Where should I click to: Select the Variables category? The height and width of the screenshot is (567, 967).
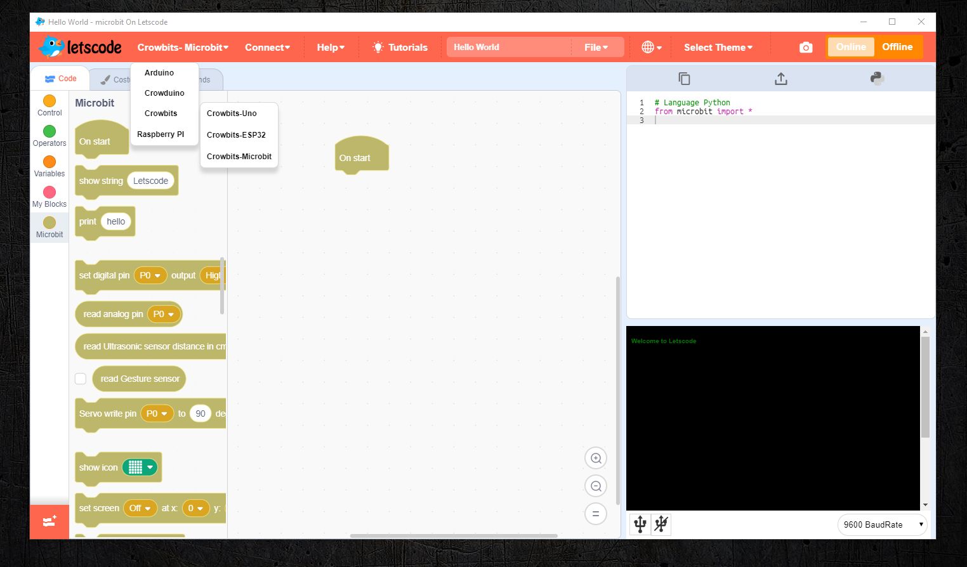pyautogui.click(x=49, y=166)
